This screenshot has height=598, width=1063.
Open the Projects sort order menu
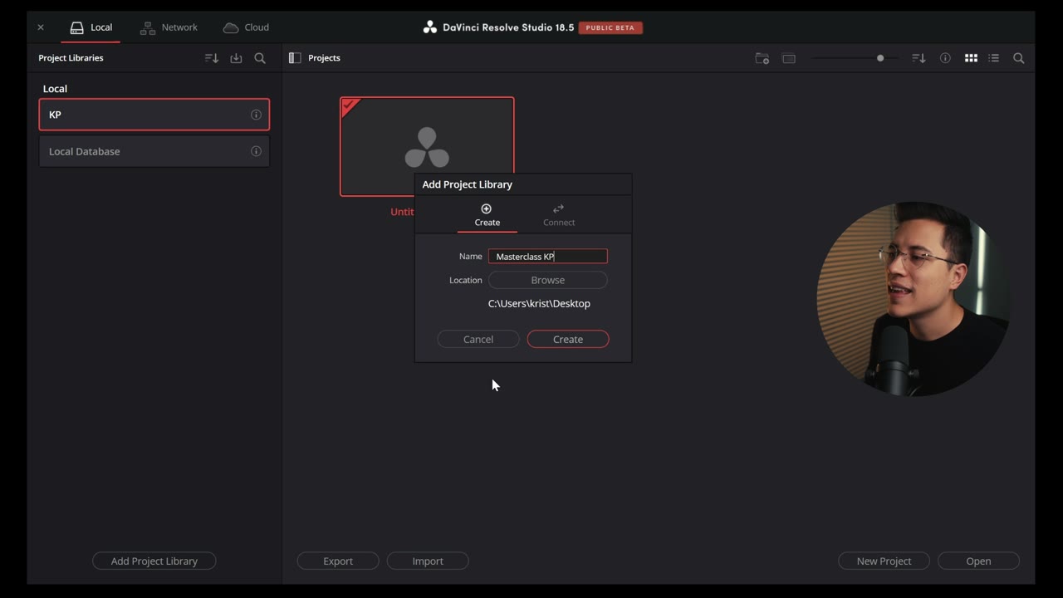(918, 58)
